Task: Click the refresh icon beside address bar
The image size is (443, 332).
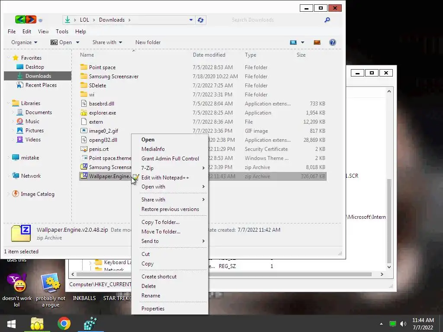Action: click(201, 20)
